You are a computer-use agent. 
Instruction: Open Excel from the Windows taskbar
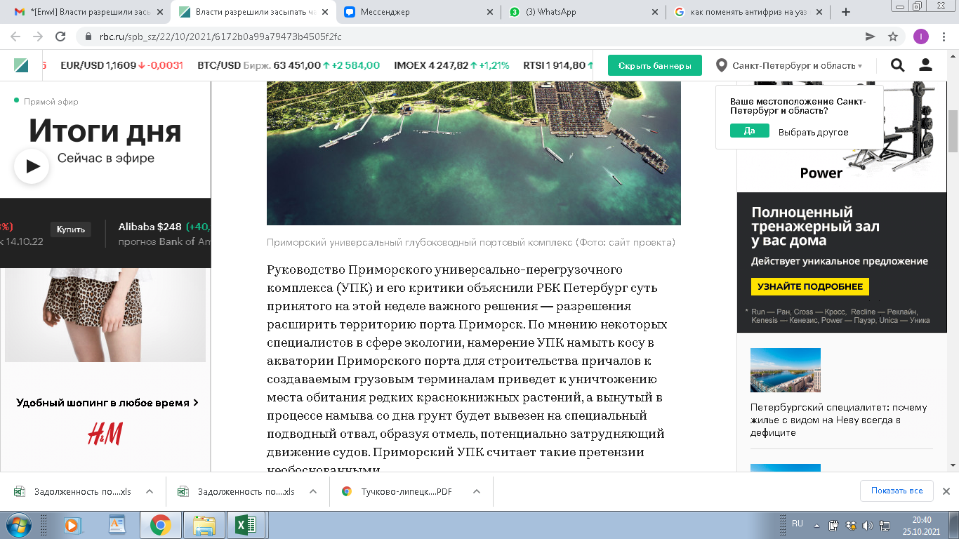pyautogui.click(x=246, y=524)
